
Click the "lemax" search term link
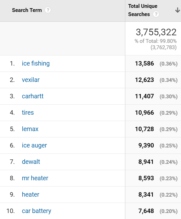30,129
